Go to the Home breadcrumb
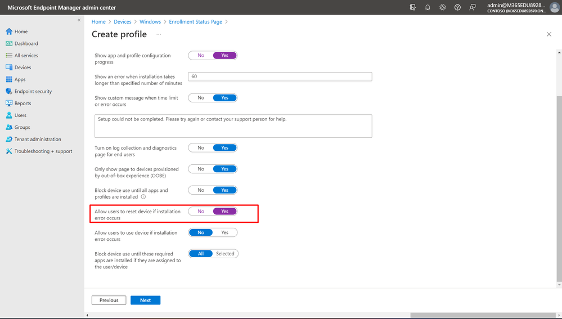This screenshot has height=319, width=562. pos(98,22)
